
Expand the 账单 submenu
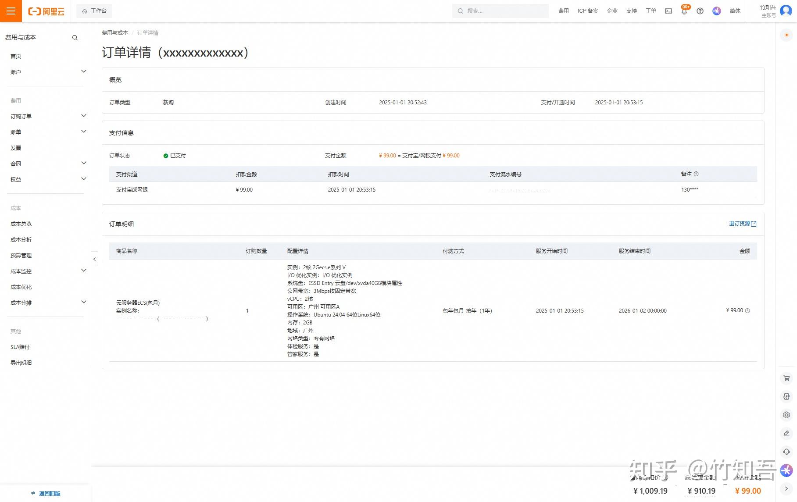click(x=46, y=132)
